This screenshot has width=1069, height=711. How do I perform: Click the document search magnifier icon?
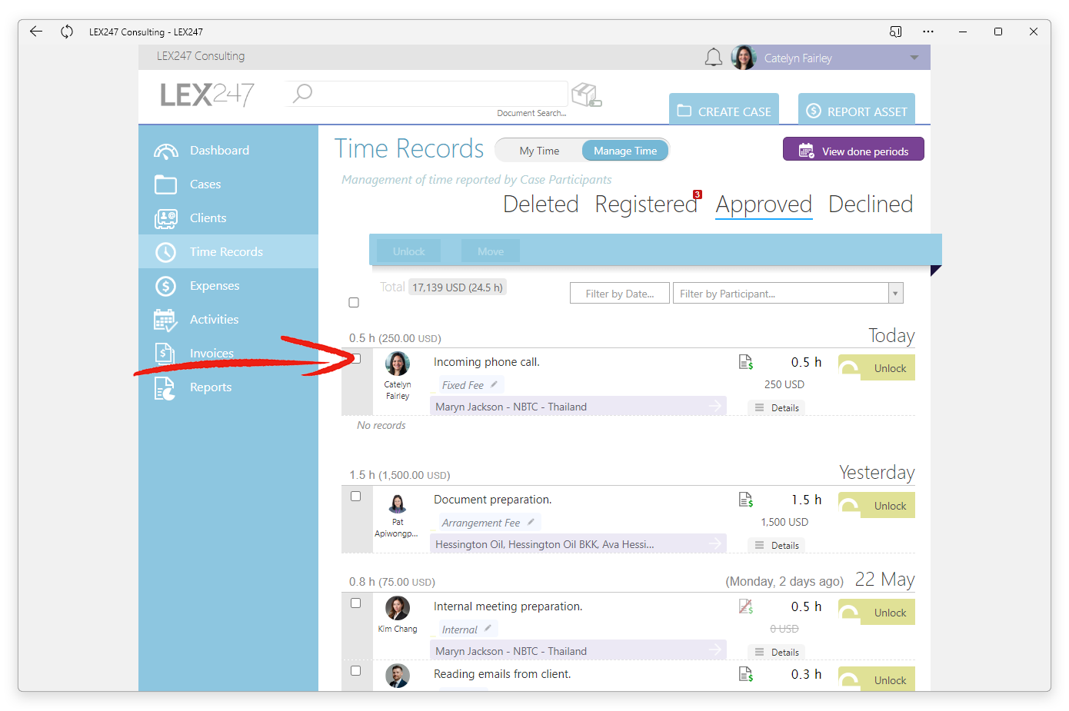302,94
